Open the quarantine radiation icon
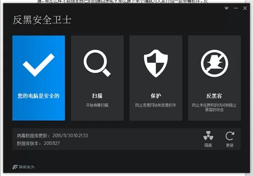The height and width of the screenshot is (176, 253). point(208,136)
